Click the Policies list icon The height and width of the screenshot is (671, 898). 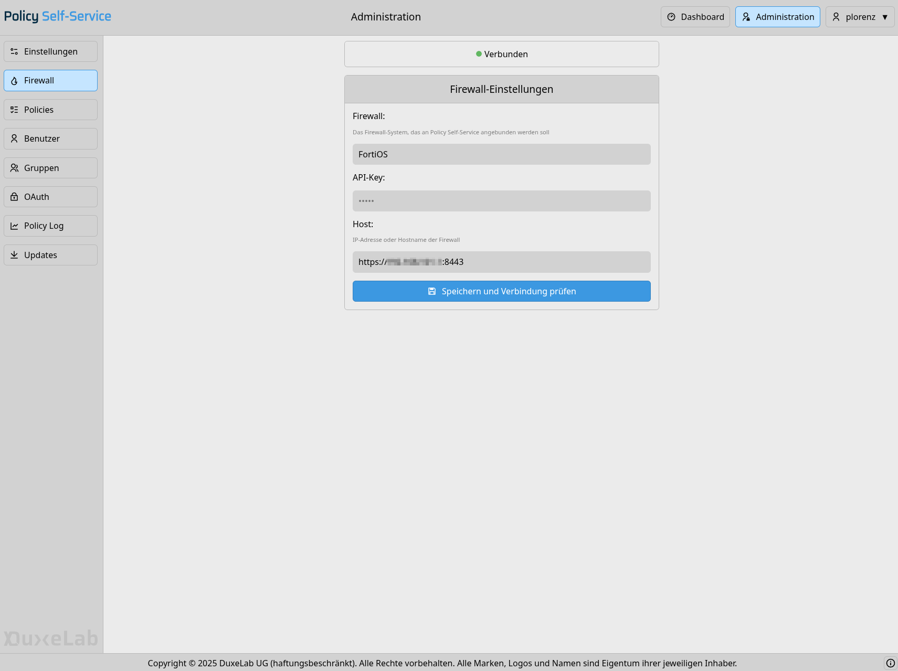(14, 110)
